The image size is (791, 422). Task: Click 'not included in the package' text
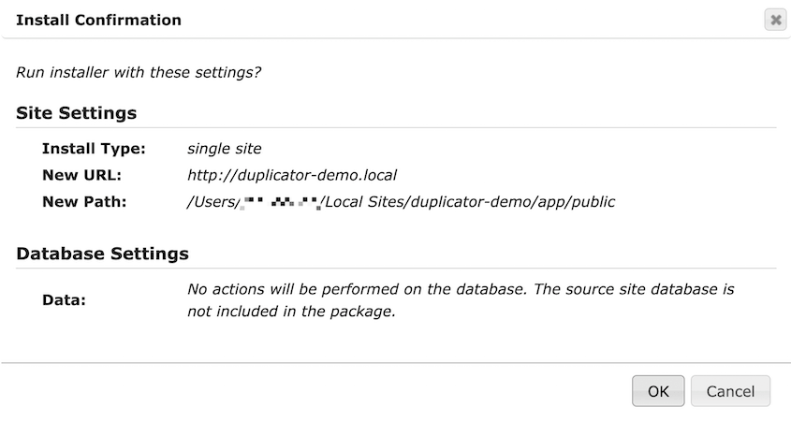[x=291, y=311]
